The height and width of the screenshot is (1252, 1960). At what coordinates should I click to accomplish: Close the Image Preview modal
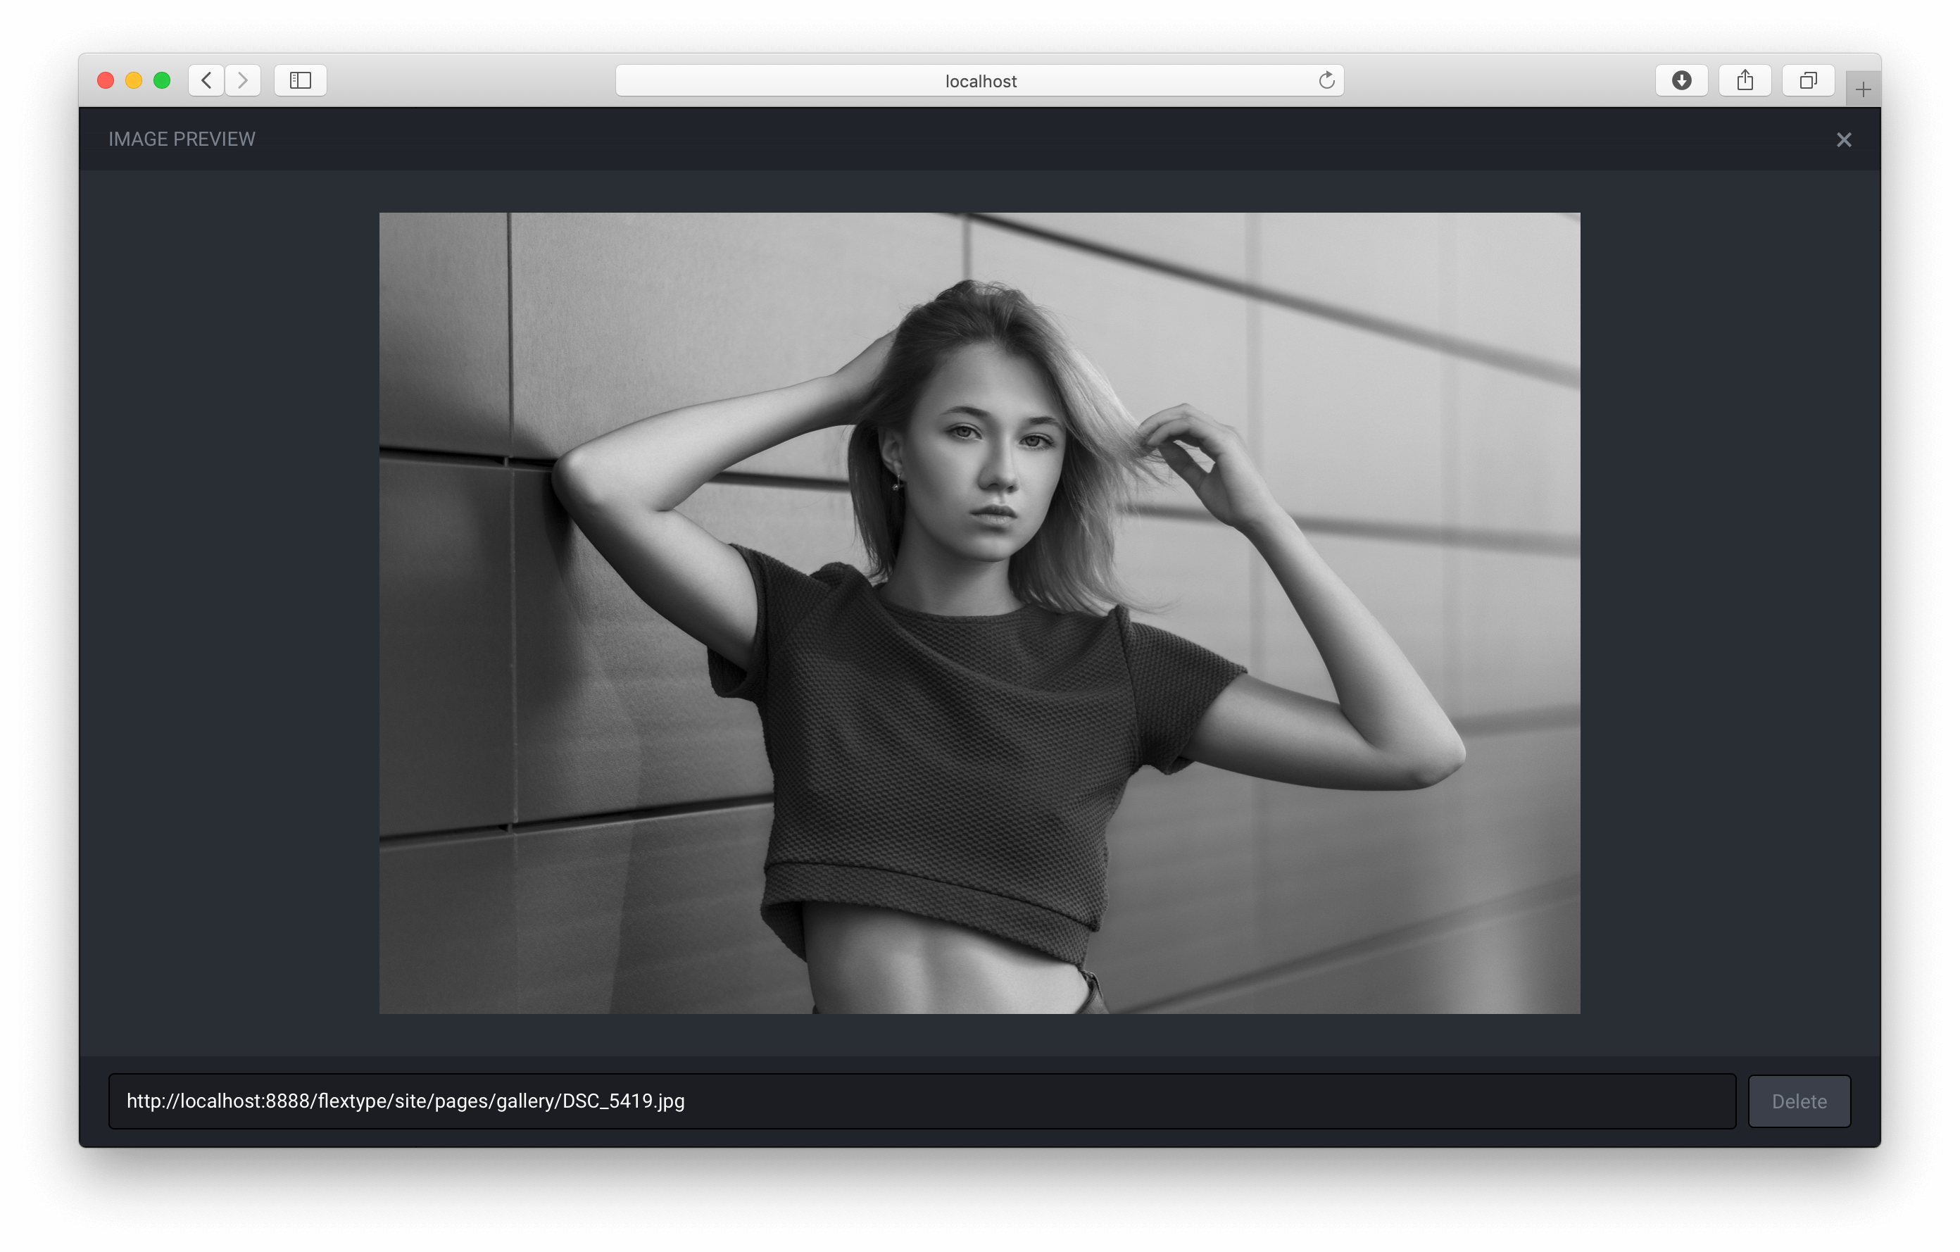1844,140
